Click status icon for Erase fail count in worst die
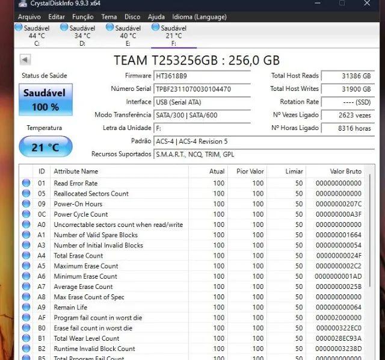 26,327
